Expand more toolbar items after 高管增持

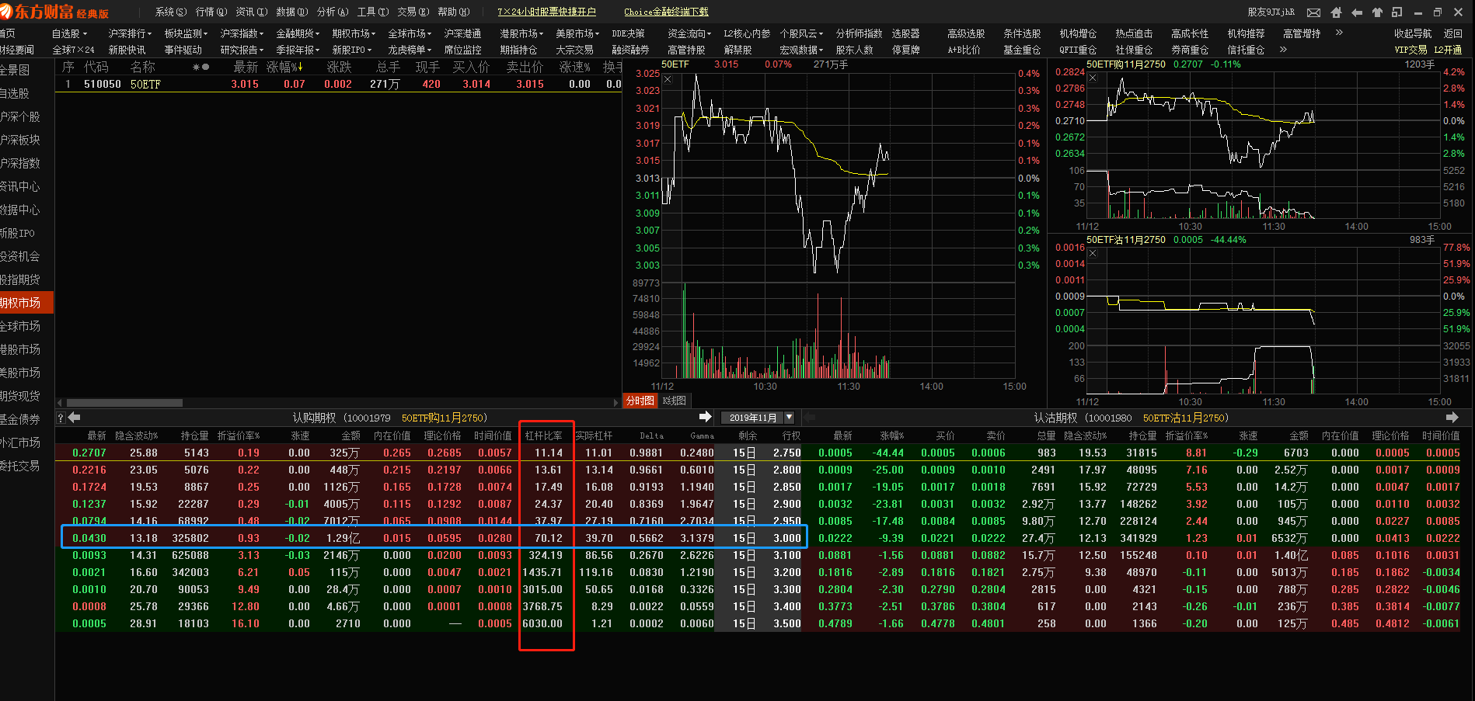(1339, 33)
